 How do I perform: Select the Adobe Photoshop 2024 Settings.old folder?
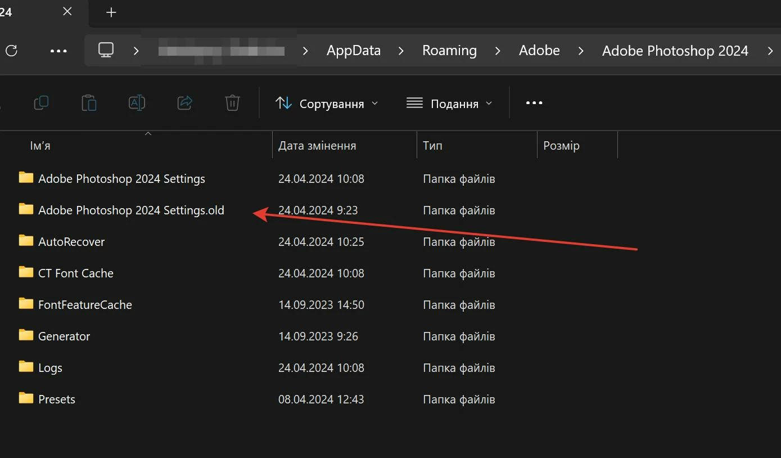coord(131,210)
